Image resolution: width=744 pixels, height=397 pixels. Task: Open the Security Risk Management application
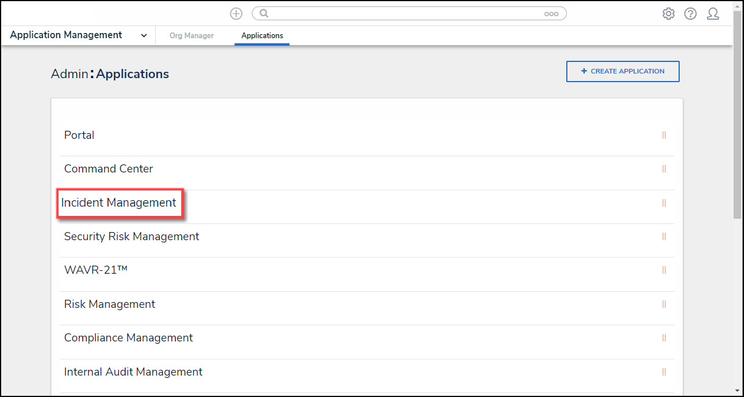(131, 237)
